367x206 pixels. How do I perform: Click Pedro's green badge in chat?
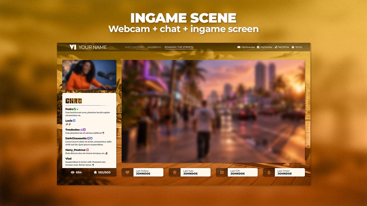pyautogui.click(x=75, y=109)
